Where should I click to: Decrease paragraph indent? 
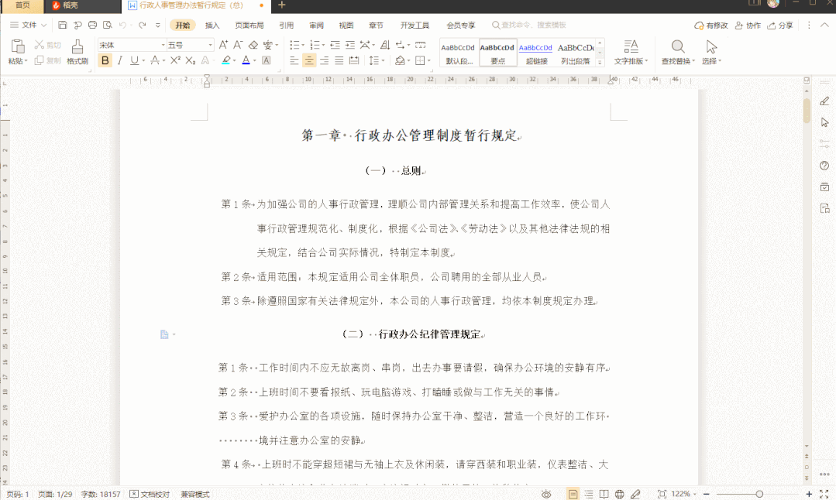tap(335, 45)
